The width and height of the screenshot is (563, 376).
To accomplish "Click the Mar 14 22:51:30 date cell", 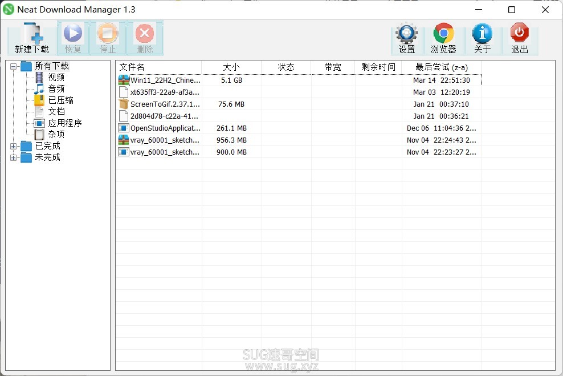I will [441, 80].
